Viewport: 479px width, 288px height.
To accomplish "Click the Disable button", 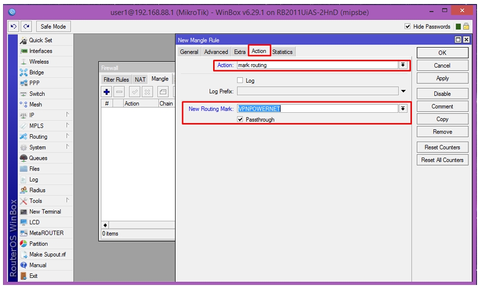I will pyautogui.click(x=442, y=94).
